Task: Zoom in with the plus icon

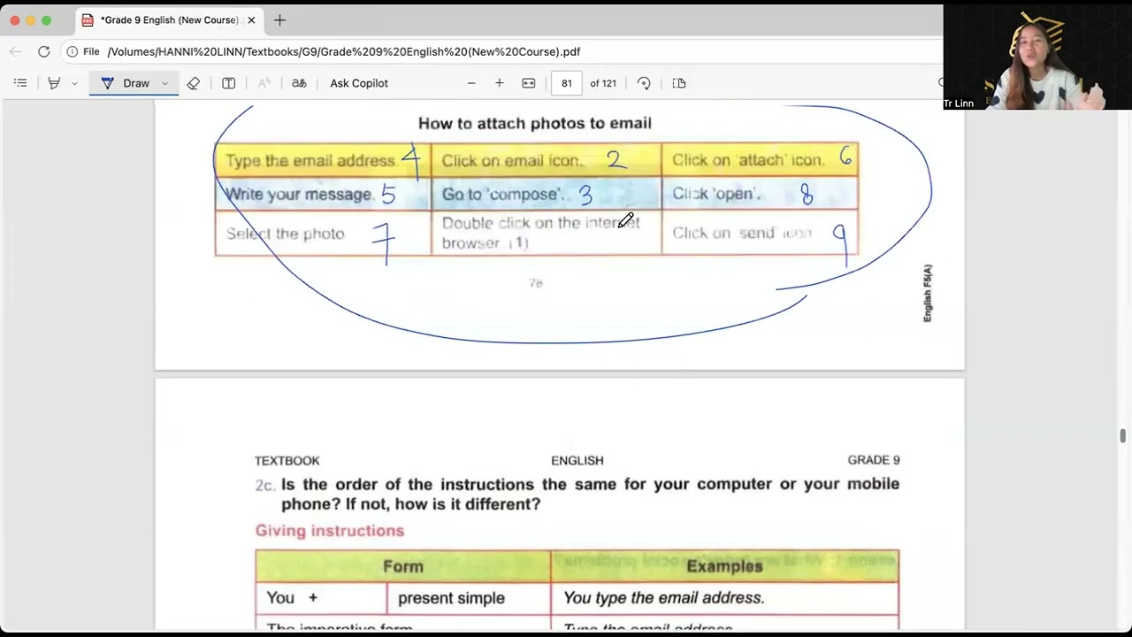Action: (500, 83)
